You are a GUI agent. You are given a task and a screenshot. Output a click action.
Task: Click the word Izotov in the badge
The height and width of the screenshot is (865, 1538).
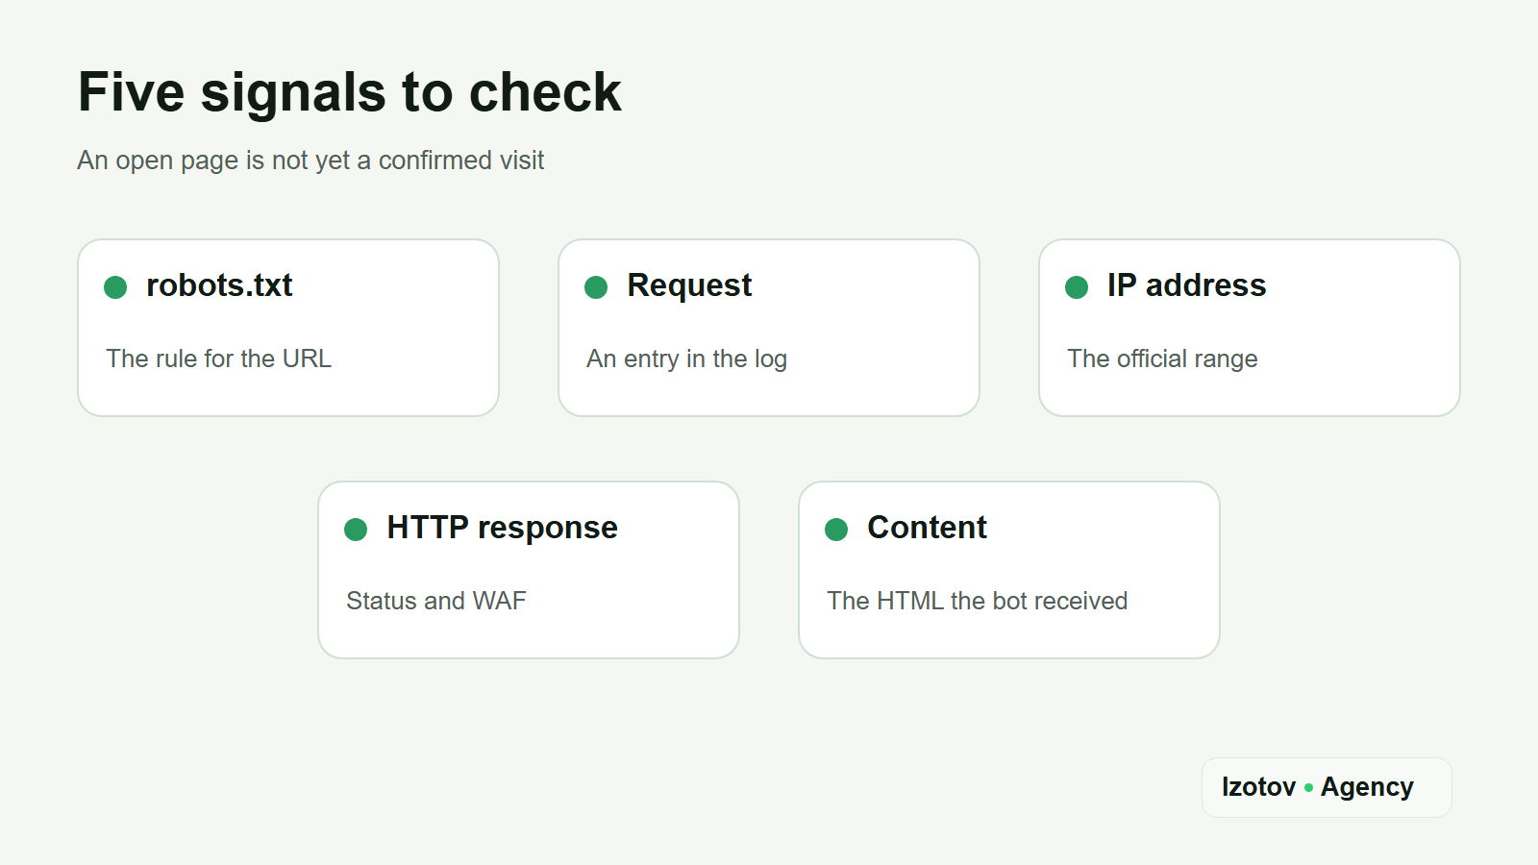(x=1258, y=787)
